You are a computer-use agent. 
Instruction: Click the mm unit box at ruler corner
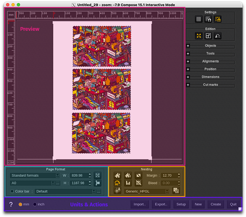click(x=11, y=15)
